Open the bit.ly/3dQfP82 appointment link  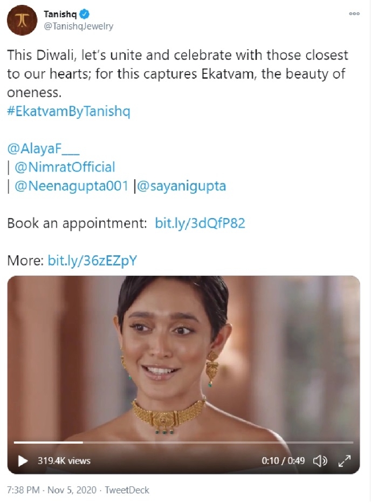point(200,223)
